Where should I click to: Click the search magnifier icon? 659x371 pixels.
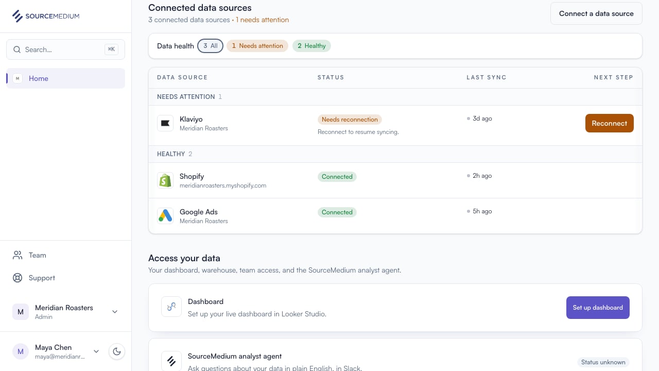pos(17,49)
